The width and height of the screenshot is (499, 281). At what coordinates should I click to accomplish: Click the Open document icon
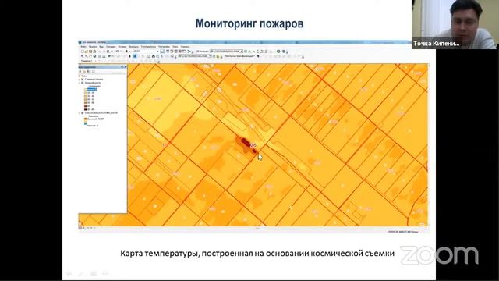pyautogui.click(x=87, y=52)
